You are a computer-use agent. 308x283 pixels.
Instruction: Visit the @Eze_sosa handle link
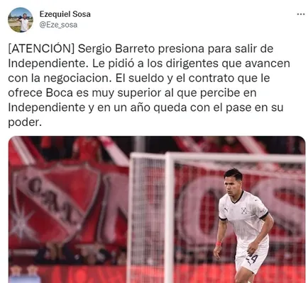58,25
